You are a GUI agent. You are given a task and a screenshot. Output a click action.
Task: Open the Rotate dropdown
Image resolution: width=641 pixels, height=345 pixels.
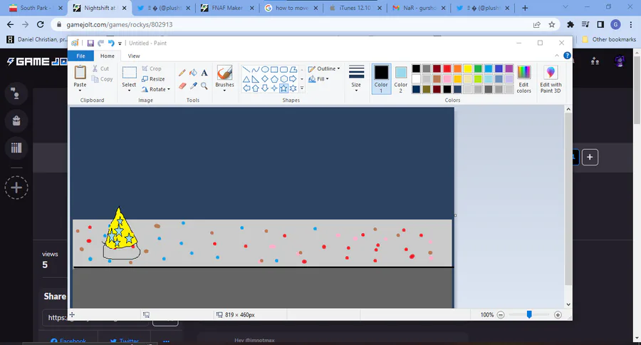156,89
